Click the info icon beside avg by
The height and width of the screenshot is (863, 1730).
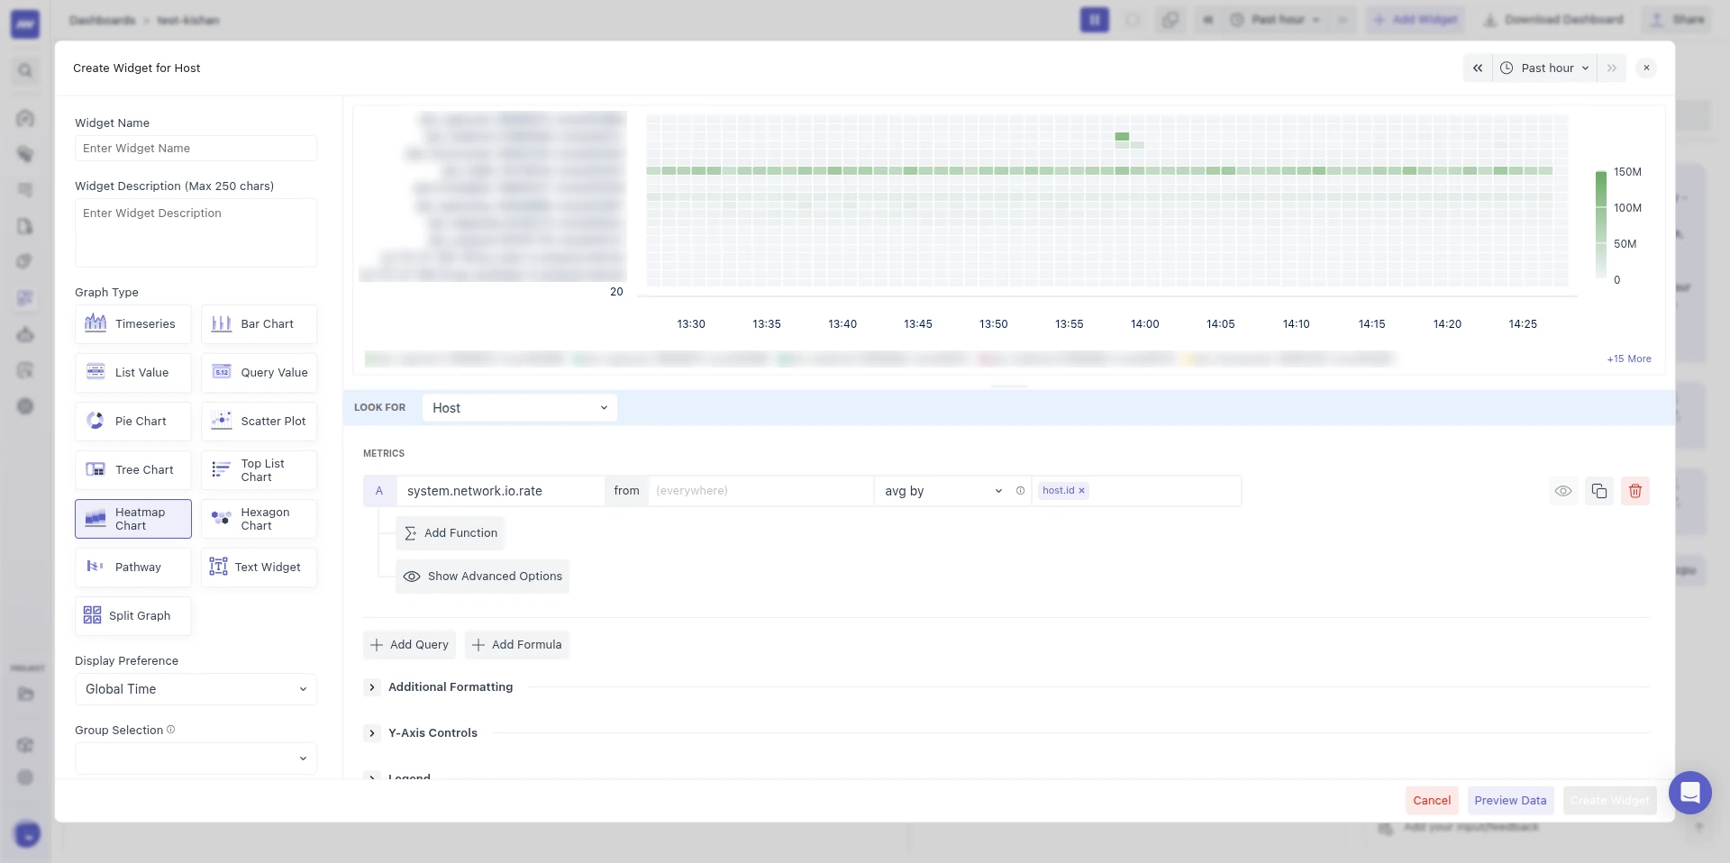1020,491
